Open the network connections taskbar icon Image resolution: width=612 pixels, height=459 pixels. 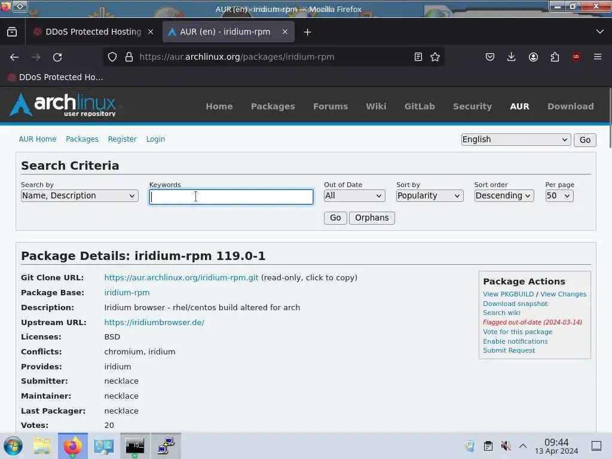point(166,446)
